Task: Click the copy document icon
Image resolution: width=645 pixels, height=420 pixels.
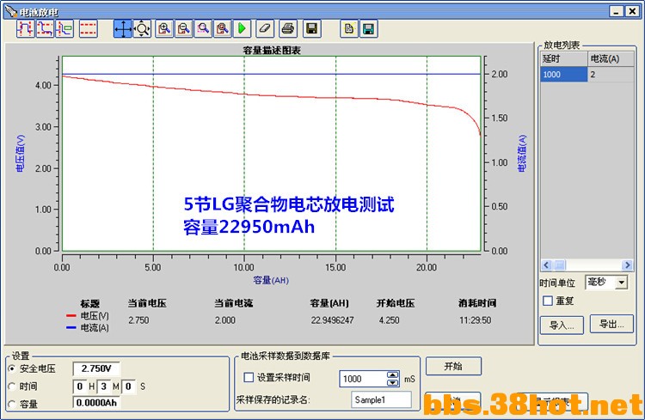Action: pyautogui.click(x=349, y=28)
